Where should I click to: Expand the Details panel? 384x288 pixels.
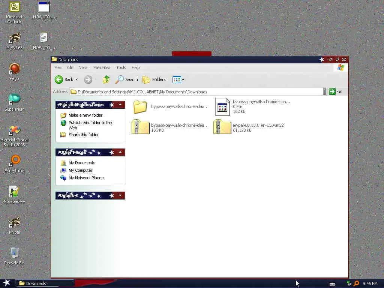pos(120,195)
